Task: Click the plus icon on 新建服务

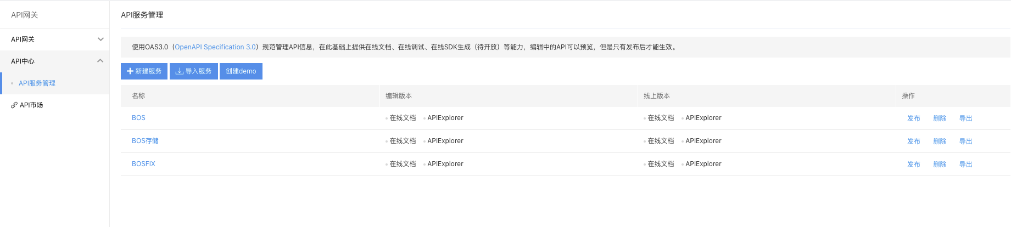Action: tap(130, 71)
